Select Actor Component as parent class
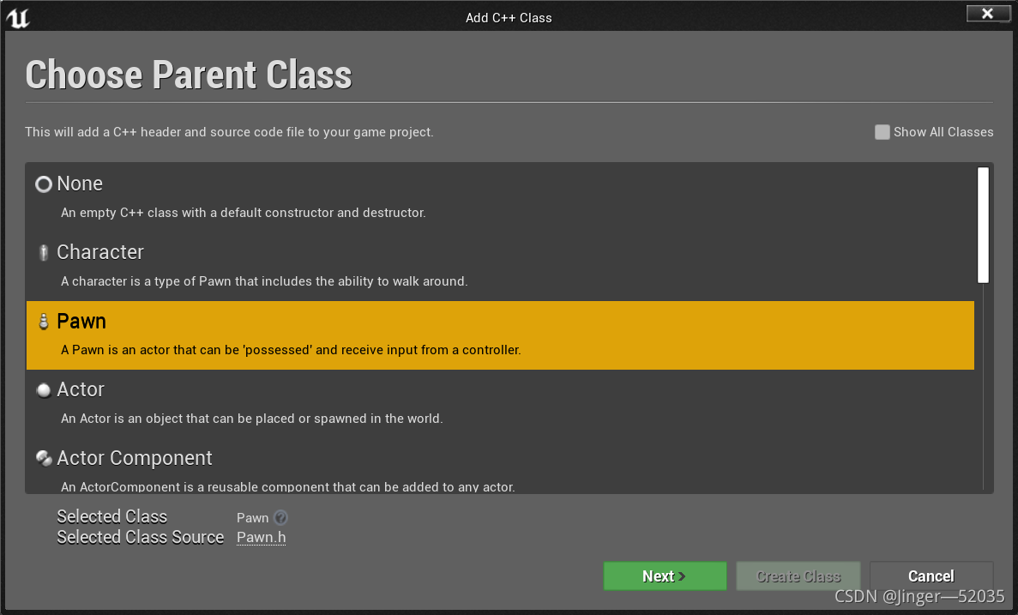Screen dimensions: 1018x615 pos(500,466)
